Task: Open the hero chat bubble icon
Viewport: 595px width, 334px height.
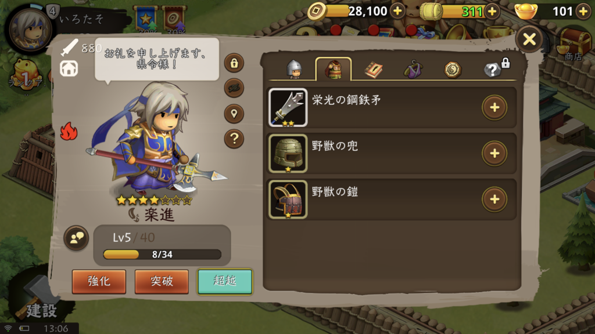Action: coord(76,238)
